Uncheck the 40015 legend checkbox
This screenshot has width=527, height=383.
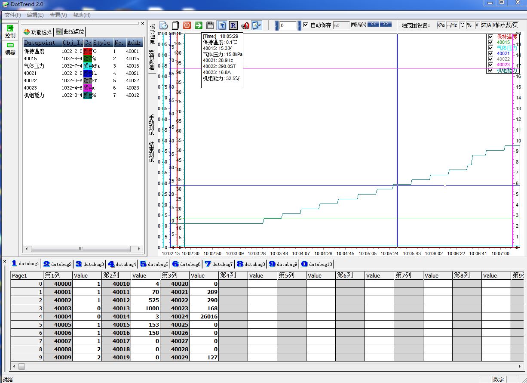490,42
